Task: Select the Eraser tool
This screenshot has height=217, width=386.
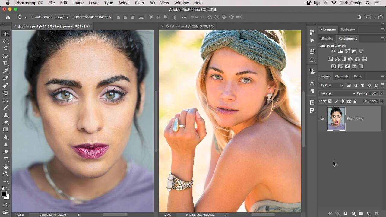Action: click(5, 122)
